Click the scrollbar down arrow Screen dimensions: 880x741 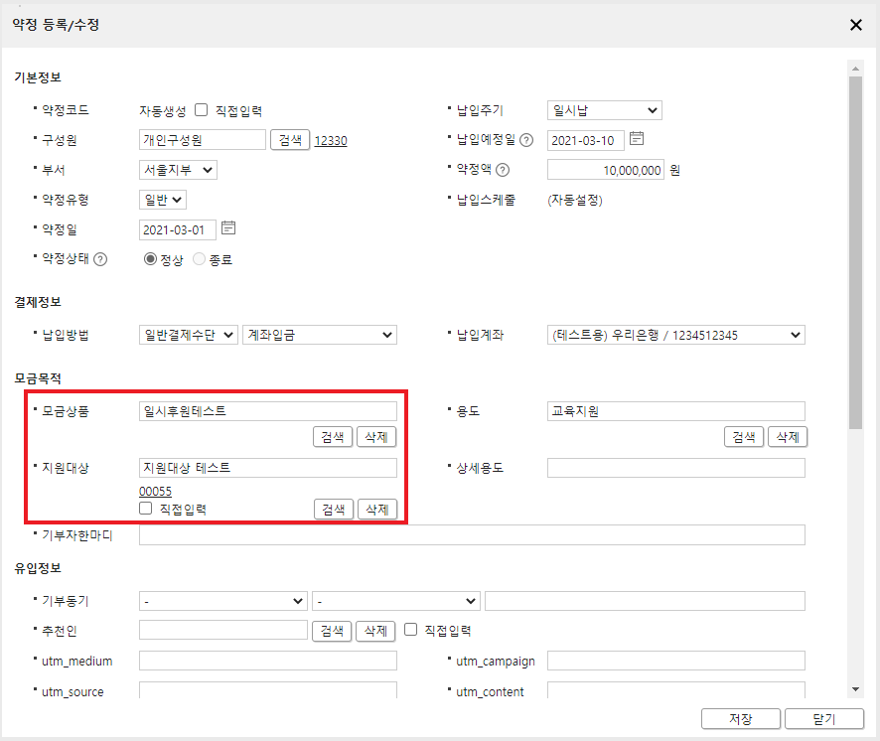855,689
